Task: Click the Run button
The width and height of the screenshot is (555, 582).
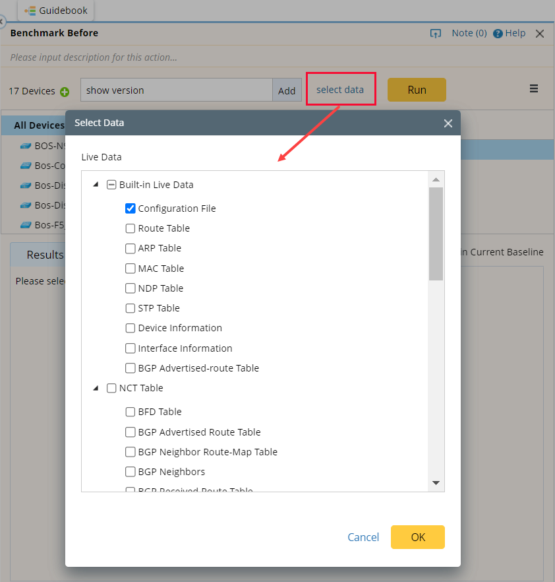Action: tap(417, 89)
